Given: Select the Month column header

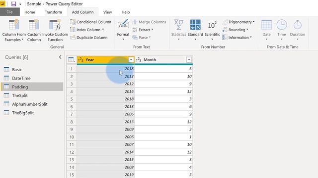Looking at the screenshot, I should (163, 60).
